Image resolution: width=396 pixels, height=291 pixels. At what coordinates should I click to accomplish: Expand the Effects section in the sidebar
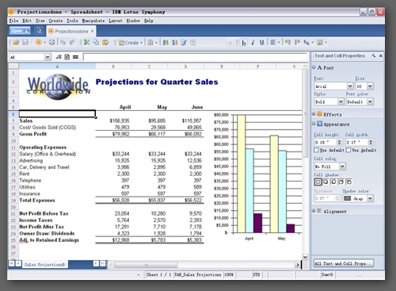[314, 114]
